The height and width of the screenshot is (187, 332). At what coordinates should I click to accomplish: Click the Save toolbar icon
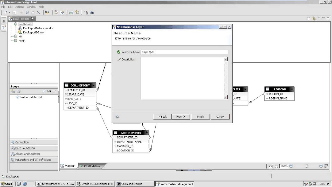point(14,12)
